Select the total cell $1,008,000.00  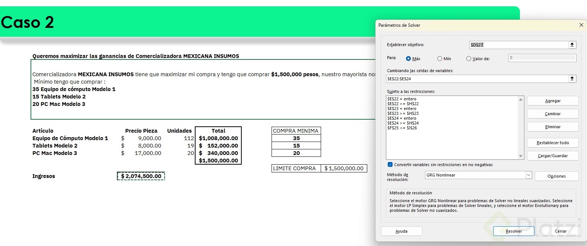coord(218,138)
